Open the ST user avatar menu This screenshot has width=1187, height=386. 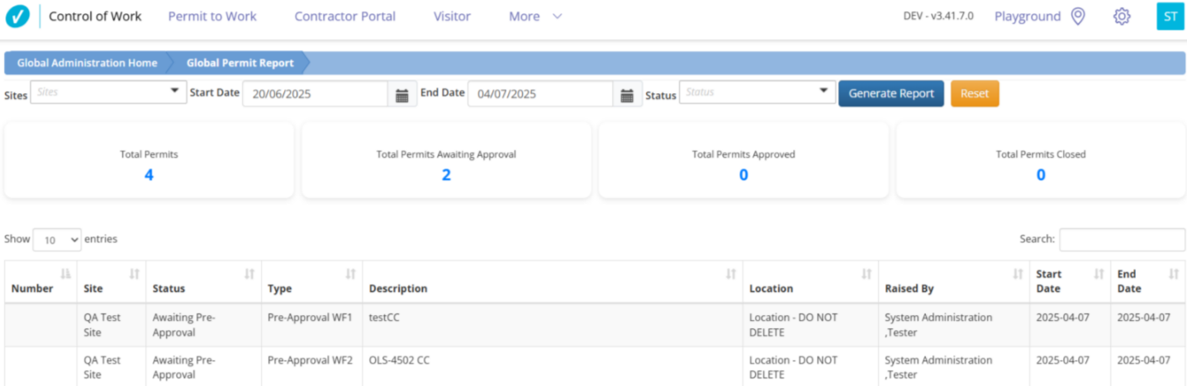click(1170, 16)
